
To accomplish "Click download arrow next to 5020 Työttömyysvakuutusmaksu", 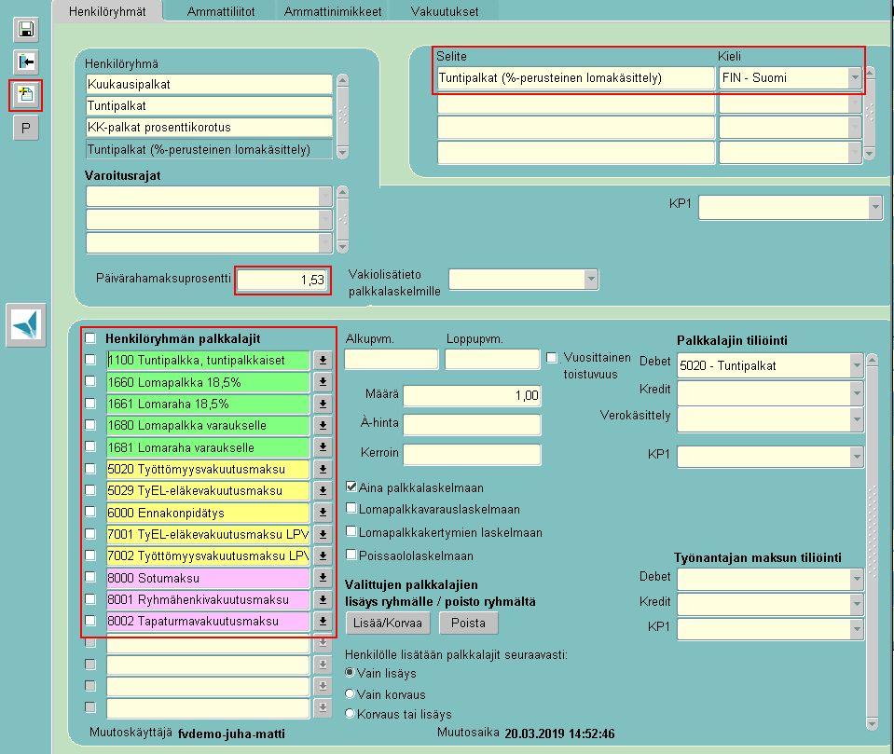I will [x=323, y=469].
